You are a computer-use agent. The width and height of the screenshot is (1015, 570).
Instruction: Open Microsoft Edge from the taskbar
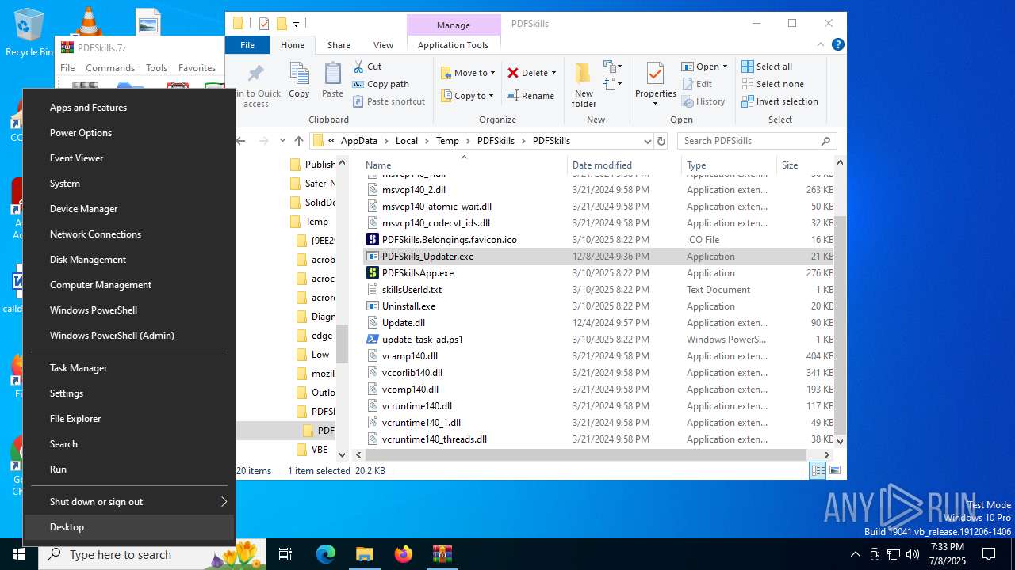pyautogui.click(x=326, y=554)
